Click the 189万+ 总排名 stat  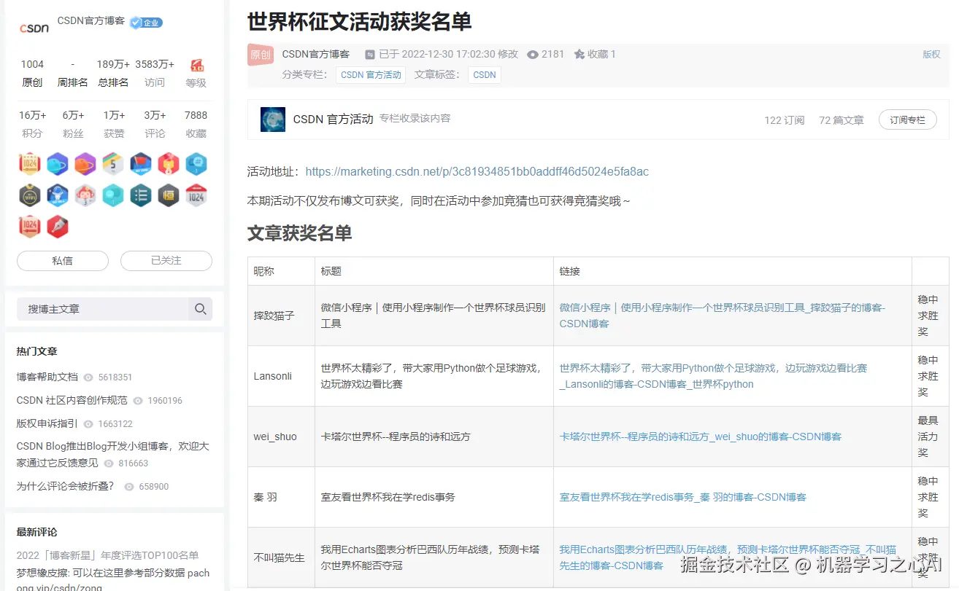tap(113, 73)
